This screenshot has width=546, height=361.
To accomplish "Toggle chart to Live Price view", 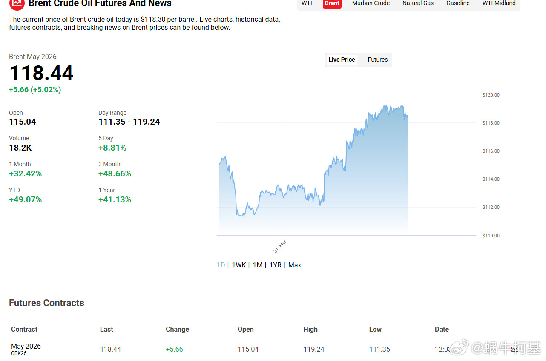I will pyautogui.click(x=342, y=60).
